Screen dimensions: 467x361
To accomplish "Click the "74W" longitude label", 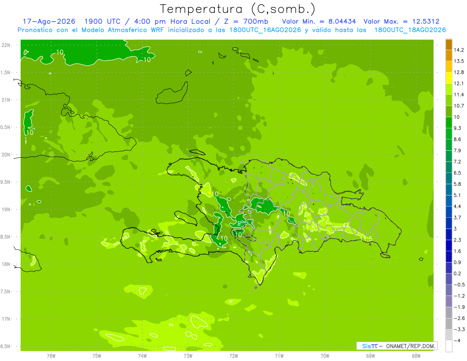I will [x=142, y=356].
